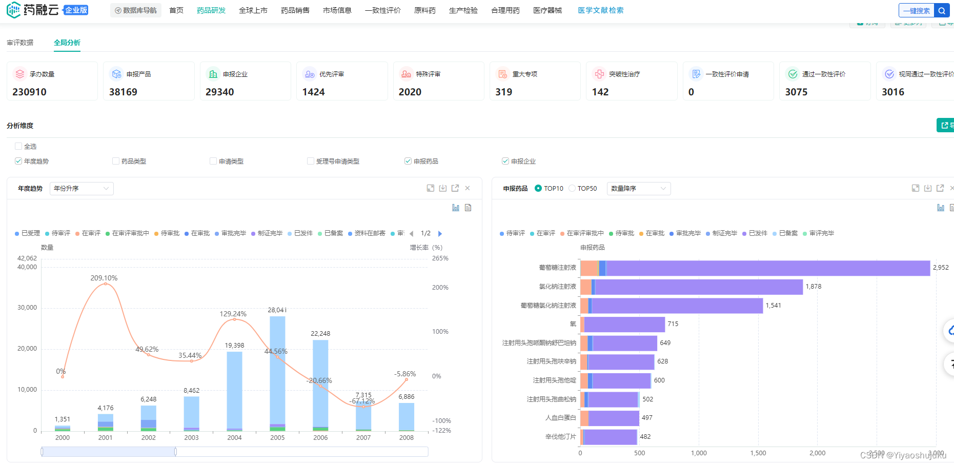The height and width of the screenshot is (465, 954).
Task: Click the search magnifier icon button
Action: (941, 10)
